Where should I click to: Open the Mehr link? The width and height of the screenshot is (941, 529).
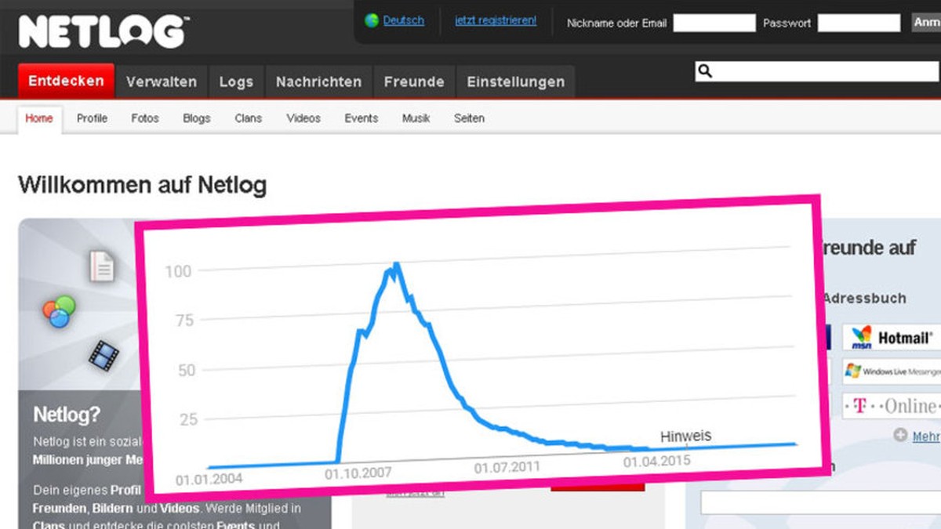click(x=926, y=437)
